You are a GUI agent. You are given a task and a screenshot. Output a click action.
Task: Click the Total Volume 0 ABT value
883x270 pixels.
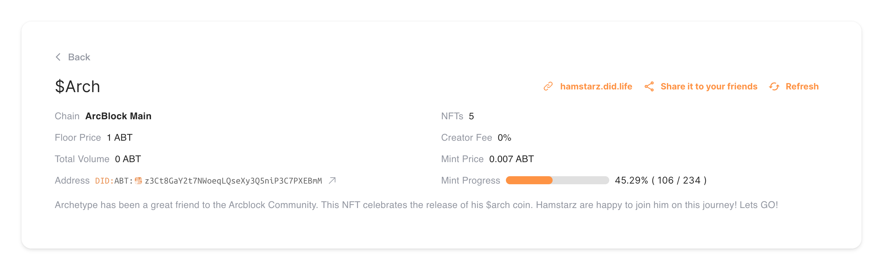point(127,159)
